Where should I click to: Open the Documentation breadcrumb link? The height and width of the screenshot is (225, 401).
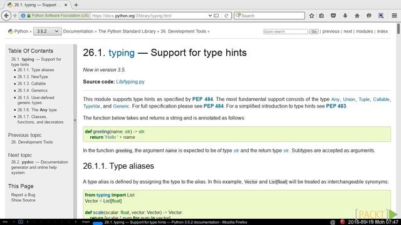pyautogui.click(x=78, y=31)
